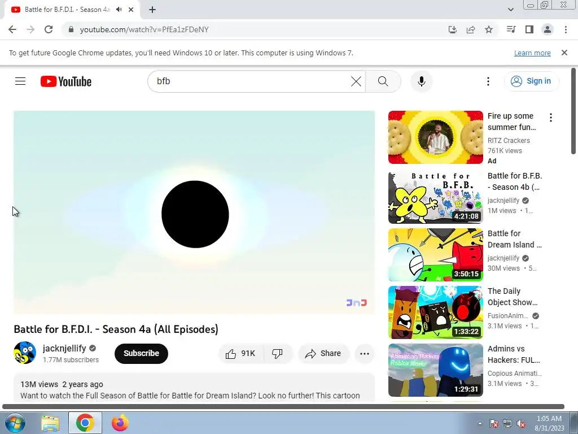578x434 pixels.
Task: Open the Chrome profile avatar
Action: 548,29
